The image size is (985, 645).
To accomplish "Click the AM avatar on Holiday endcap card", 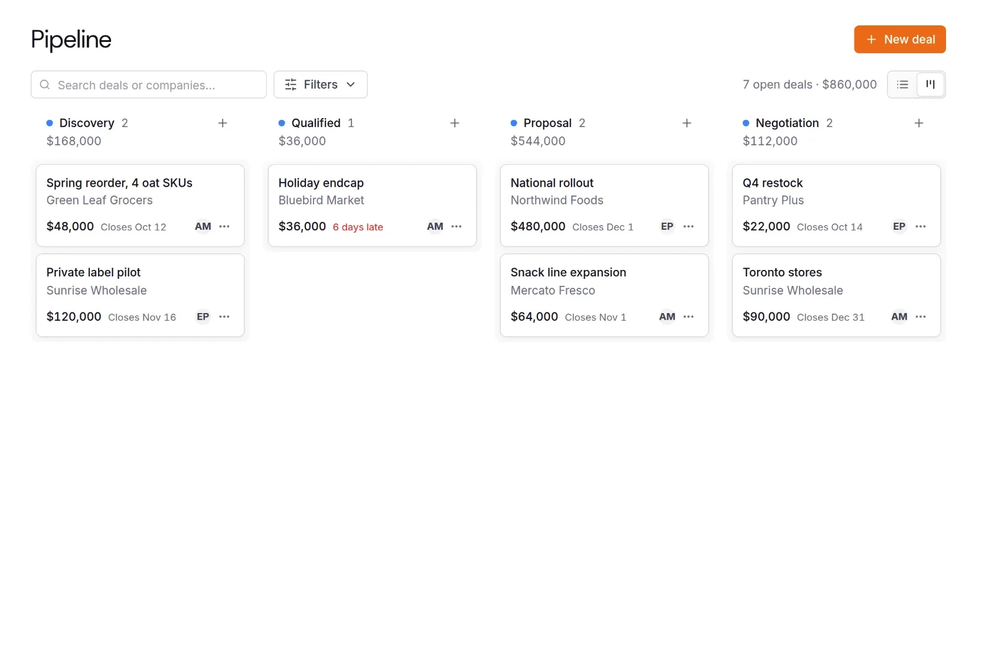I will 435,226.
